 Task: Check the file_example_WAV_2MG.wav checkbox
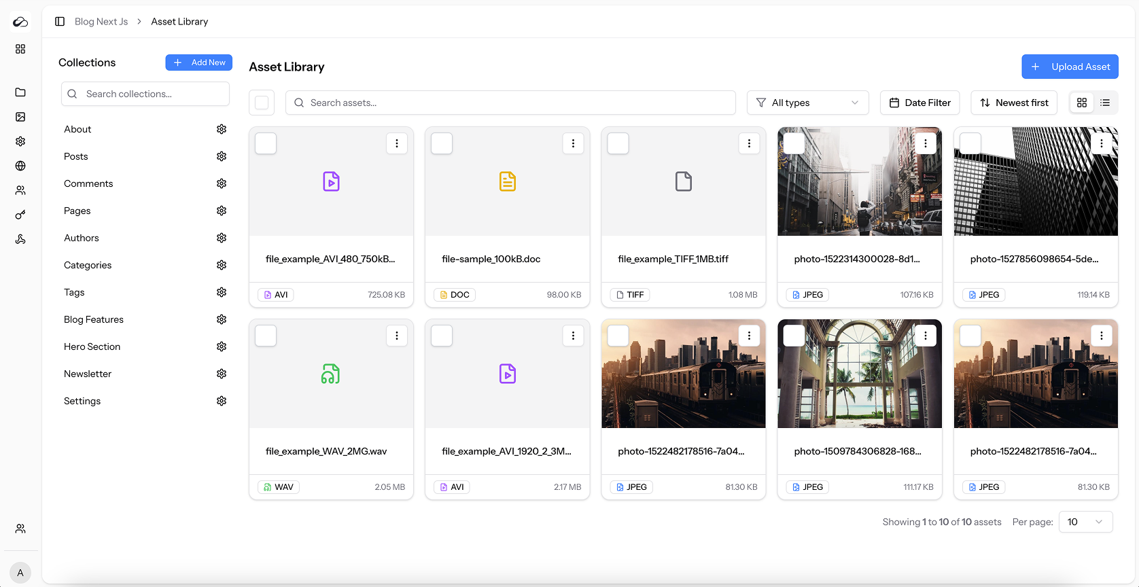tap(266, 336)
